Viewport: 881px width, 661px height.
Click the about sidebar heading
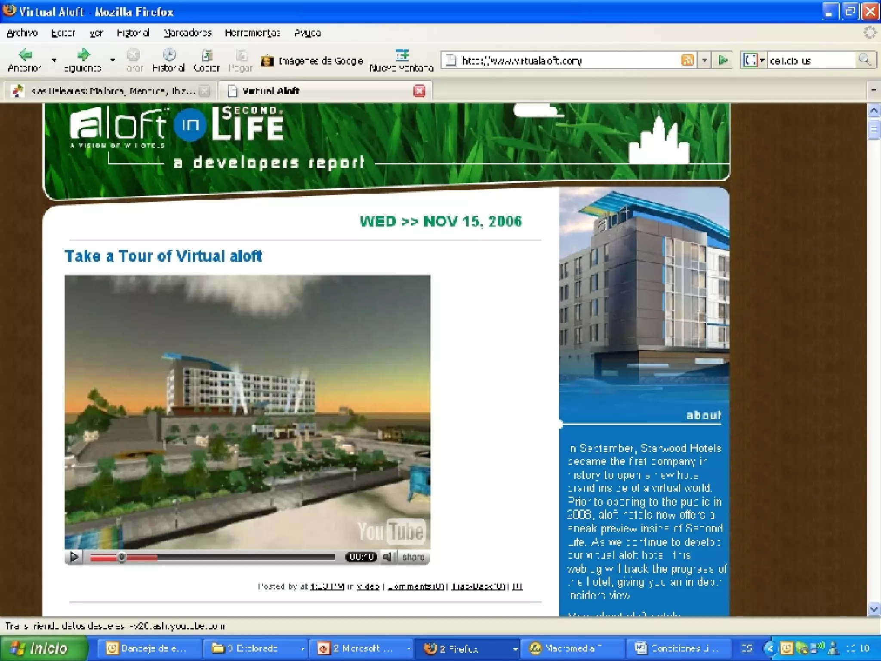click(x=704, y=415)
